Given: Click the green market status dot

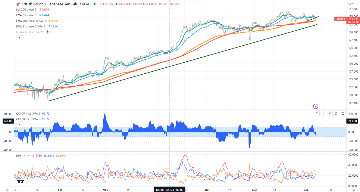Looking at the screenshot, I should point(94,4).
